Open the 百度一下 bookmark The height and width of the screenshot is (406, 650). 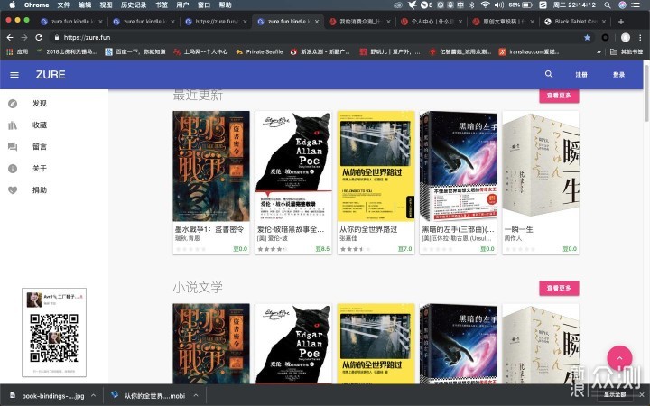pyautogui.click(x=135, y=51)
